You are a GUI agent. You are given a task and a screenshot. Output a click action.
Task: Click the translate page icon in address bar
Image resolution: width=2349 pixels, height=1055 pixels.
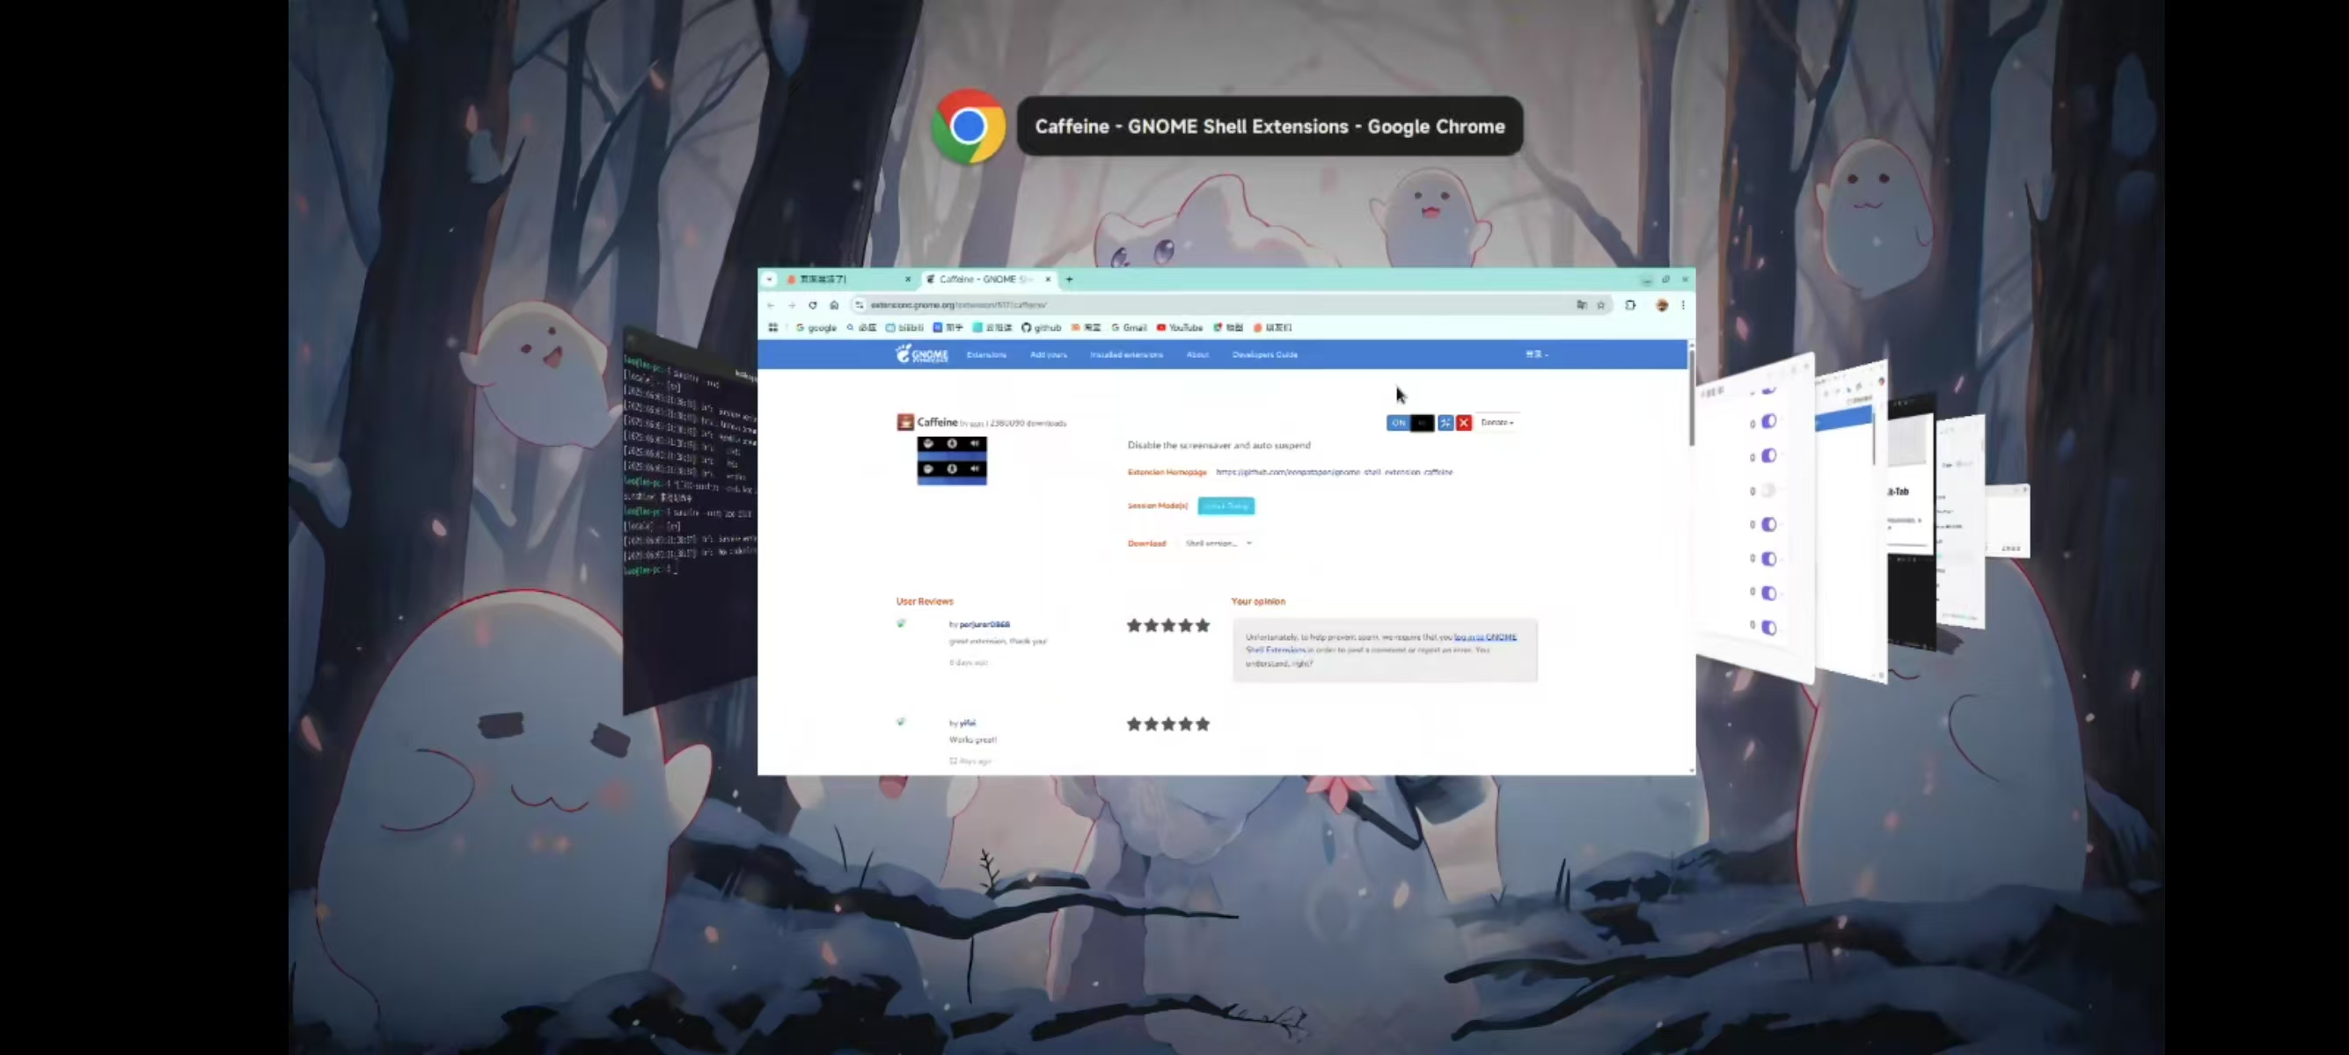[x=1581, y=305]
